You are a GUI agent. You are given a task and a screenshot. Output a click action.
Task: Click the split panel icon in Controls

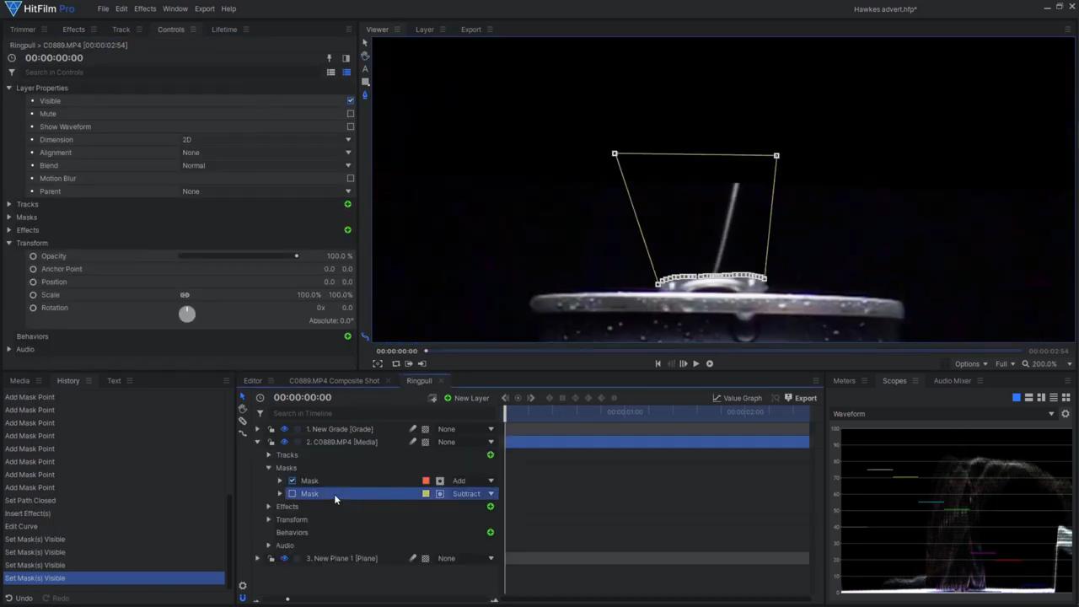click(x=346, y=58)
